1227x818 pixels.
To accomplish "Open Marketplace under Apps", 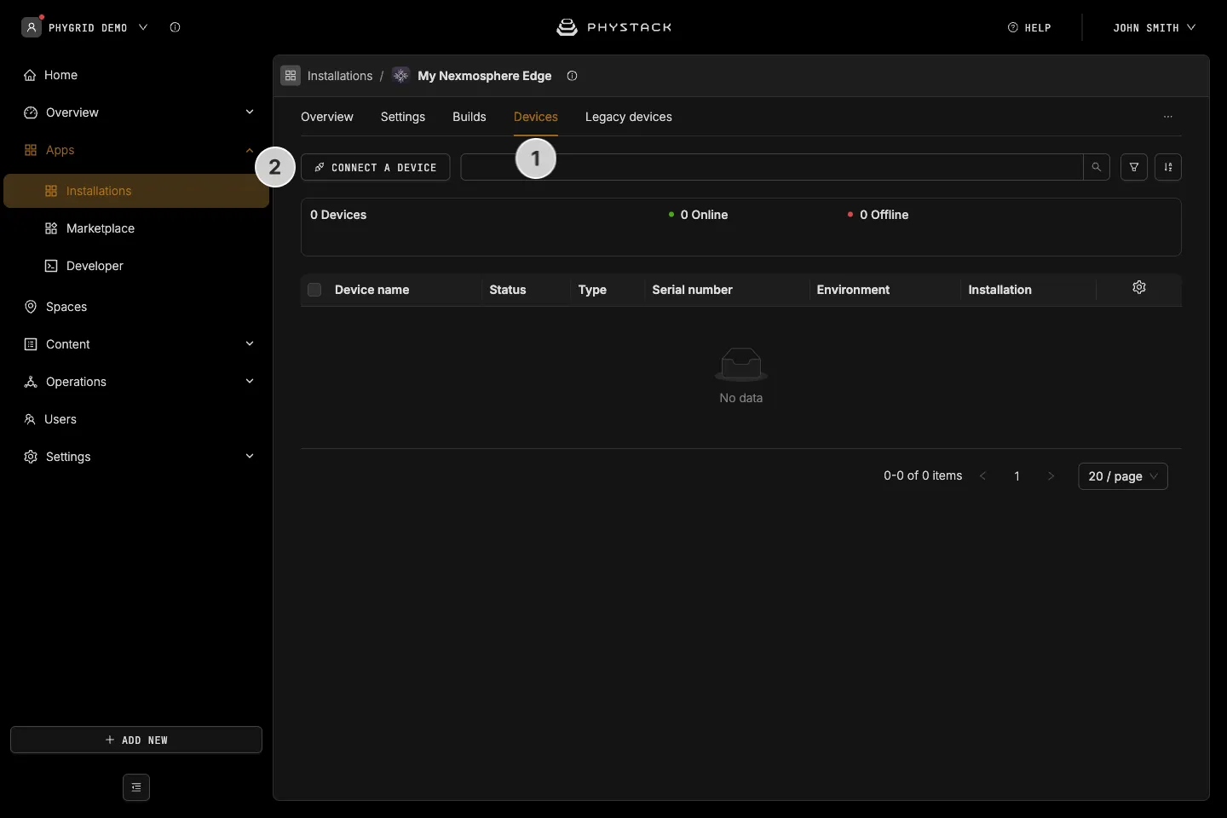I will click(x=136, y=228).
